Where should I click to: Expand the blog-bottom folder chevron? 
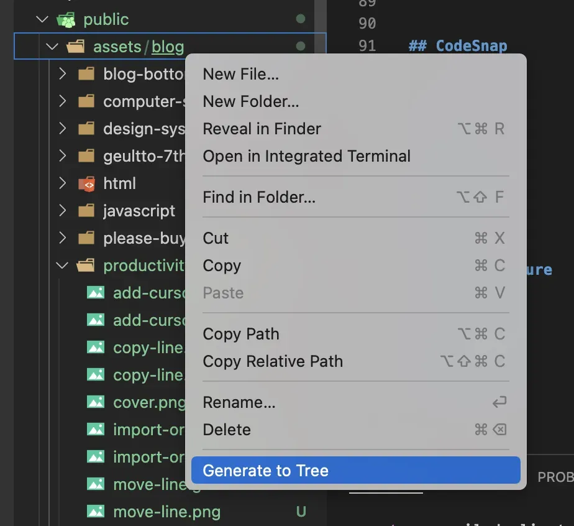(62, 73)
